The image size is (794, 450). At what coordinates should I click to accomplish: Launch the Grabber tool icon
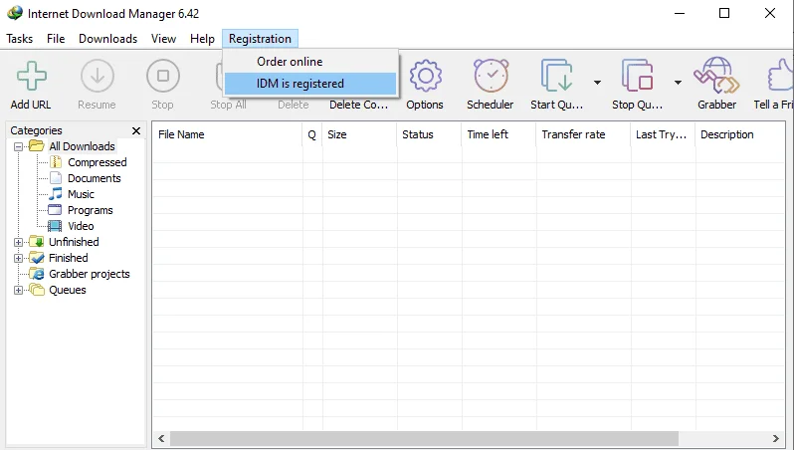pyautogui.click(x=717, y=76)
